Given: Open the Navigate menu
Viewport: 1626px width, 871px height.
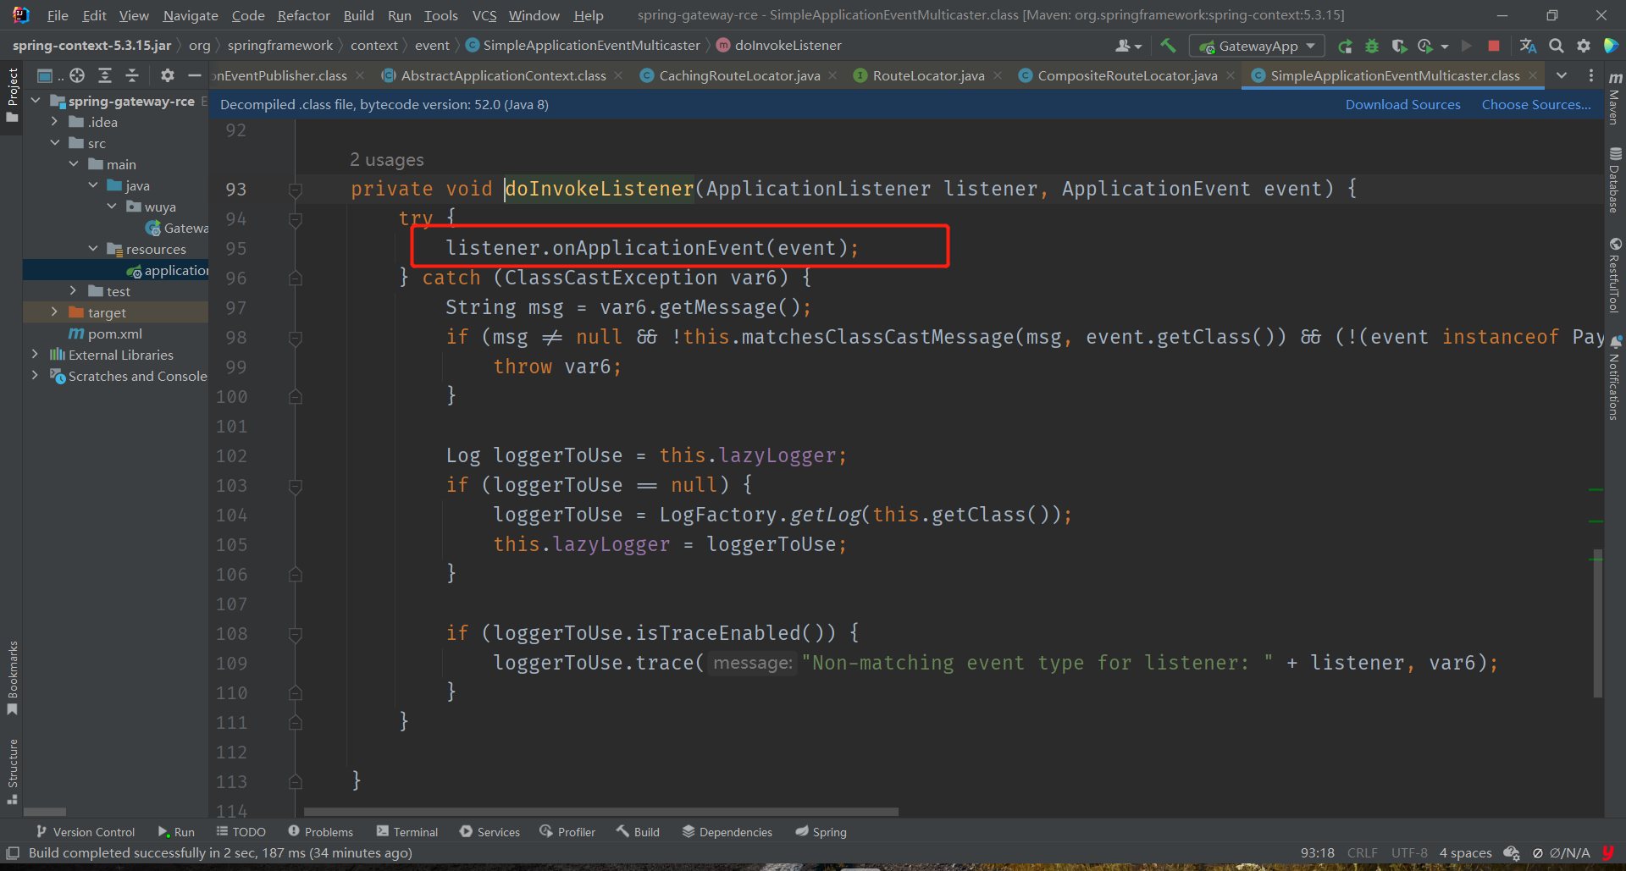Looking at the screenshot, I should click(191, 15).
